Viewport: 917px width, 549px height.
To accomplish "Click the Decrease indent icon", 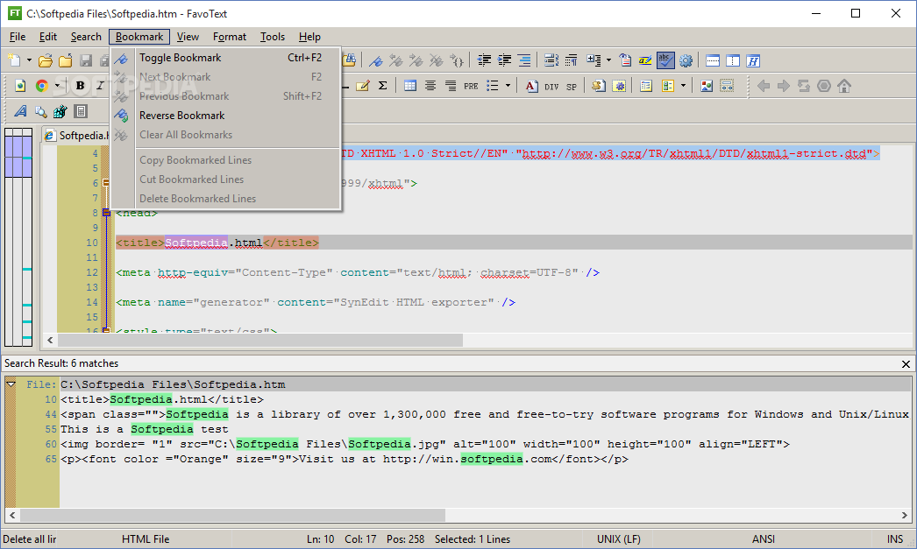I will [484, 60].
